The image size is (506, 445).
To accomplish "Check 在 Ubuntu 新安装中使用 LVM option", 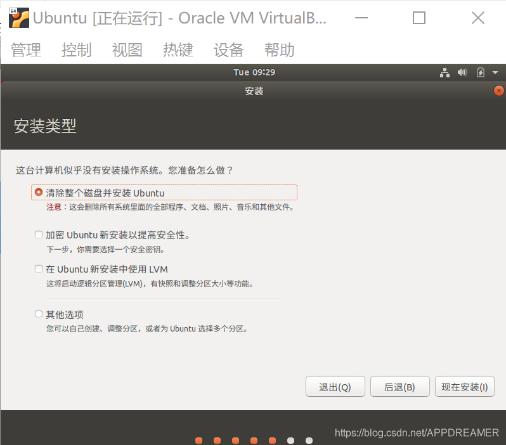I will pos(39,269).
